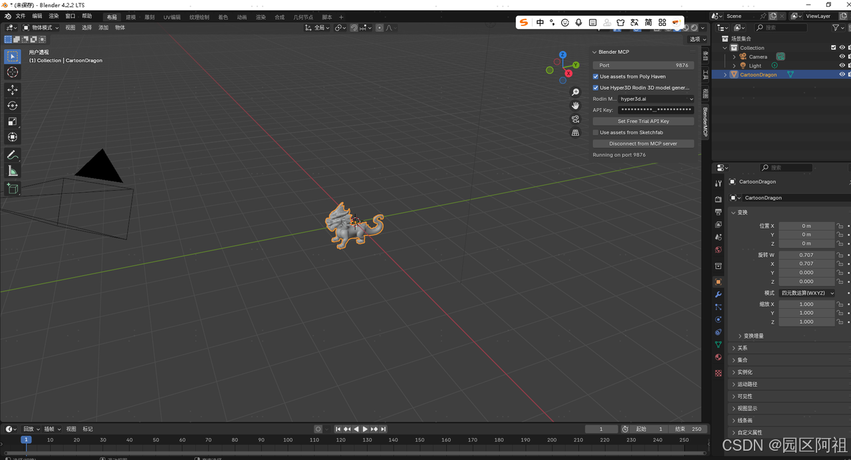This screenshot has height=460, width=851.
Task: Expand the Camera tree item
Action: (x=734, y=57)
